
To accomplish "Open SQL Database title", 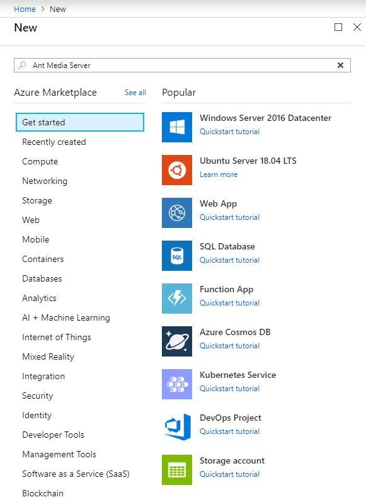I will coord(227,246).
